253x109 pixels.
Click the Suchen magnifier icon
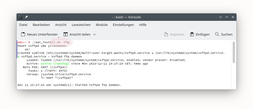click(x=217, y=34)
